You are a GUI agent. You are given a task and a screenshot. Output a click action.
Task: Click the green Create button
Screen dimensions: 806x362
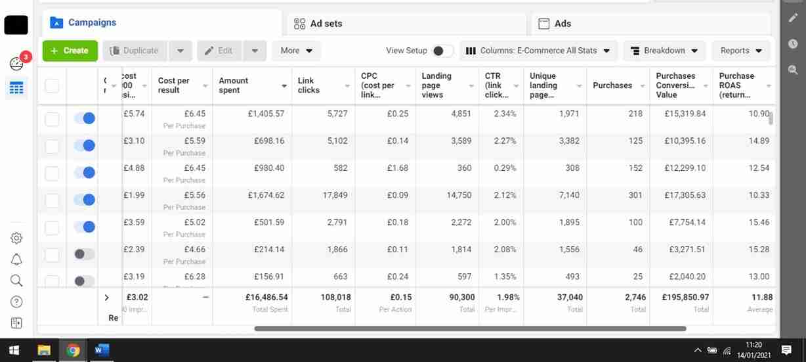pyautogui.click(x=70, y=51)
